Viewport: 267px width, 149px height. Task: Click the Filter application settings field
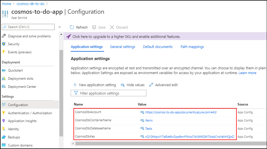(x=109, y=93)
